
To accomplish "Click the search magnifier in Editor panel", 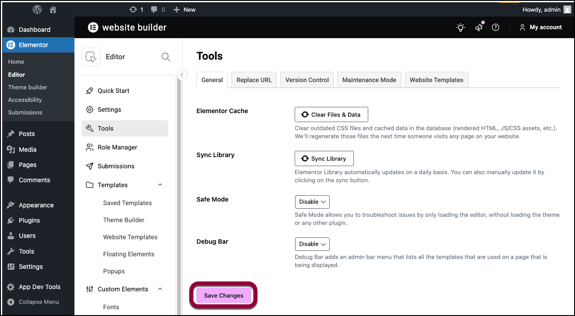I will tap(166, 57).
